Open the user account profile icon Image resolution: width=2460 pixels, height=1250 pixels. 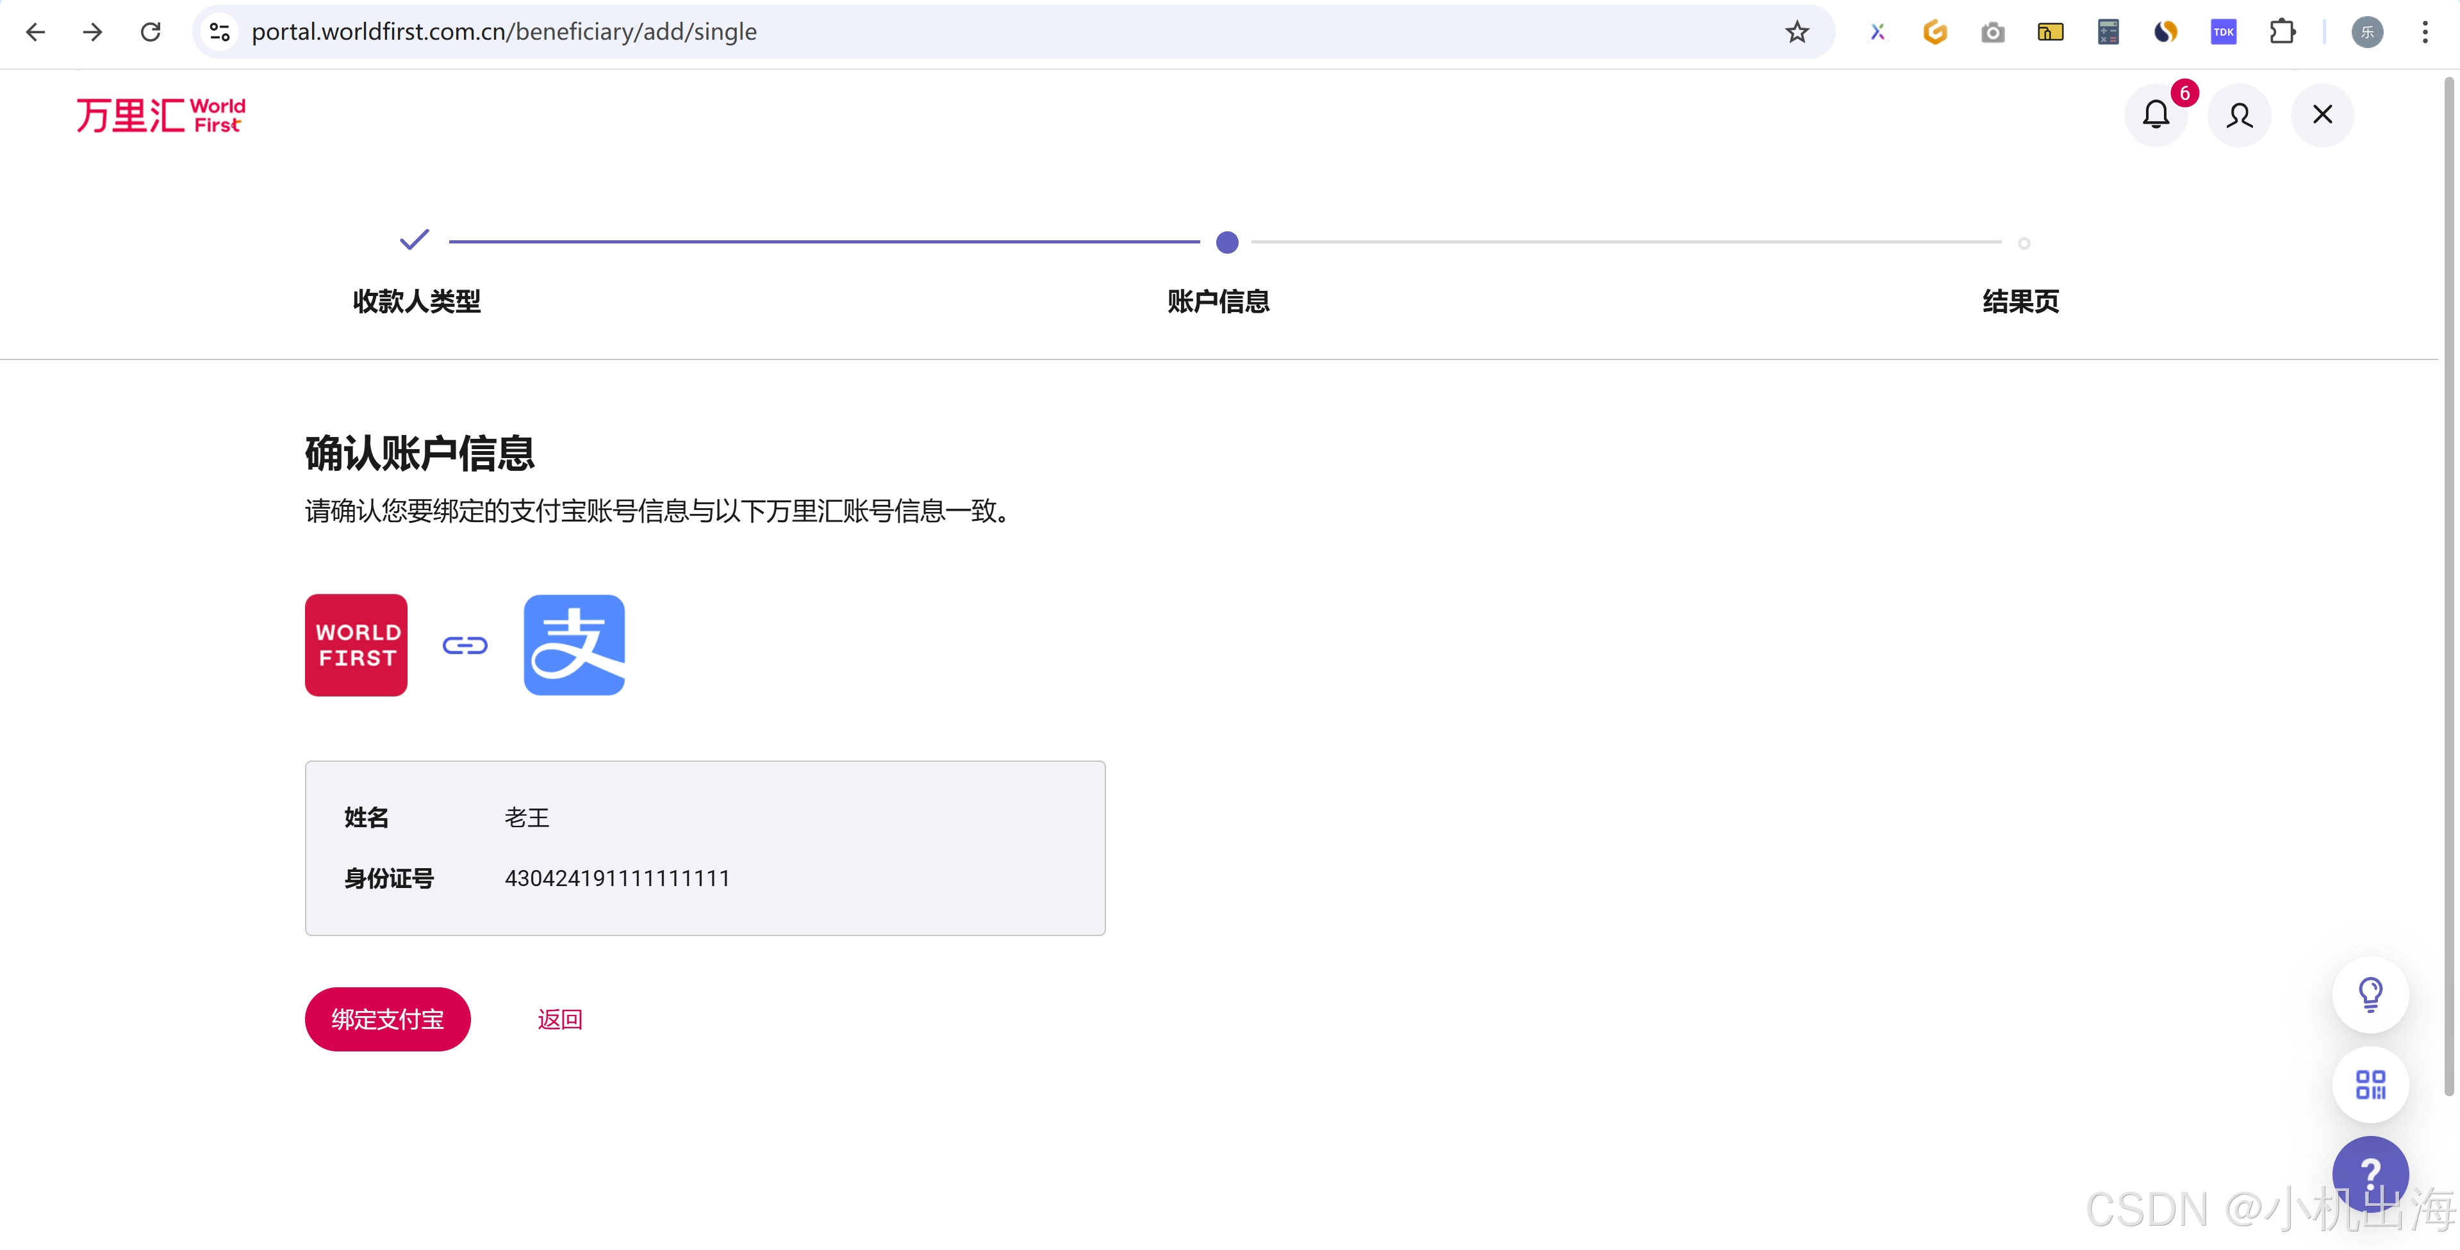point(2238,115)
